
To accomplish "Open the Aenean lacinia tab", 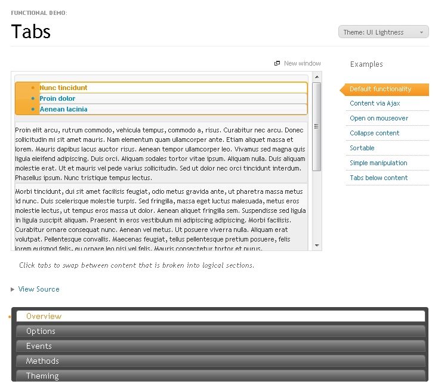I will coord(63,109).
